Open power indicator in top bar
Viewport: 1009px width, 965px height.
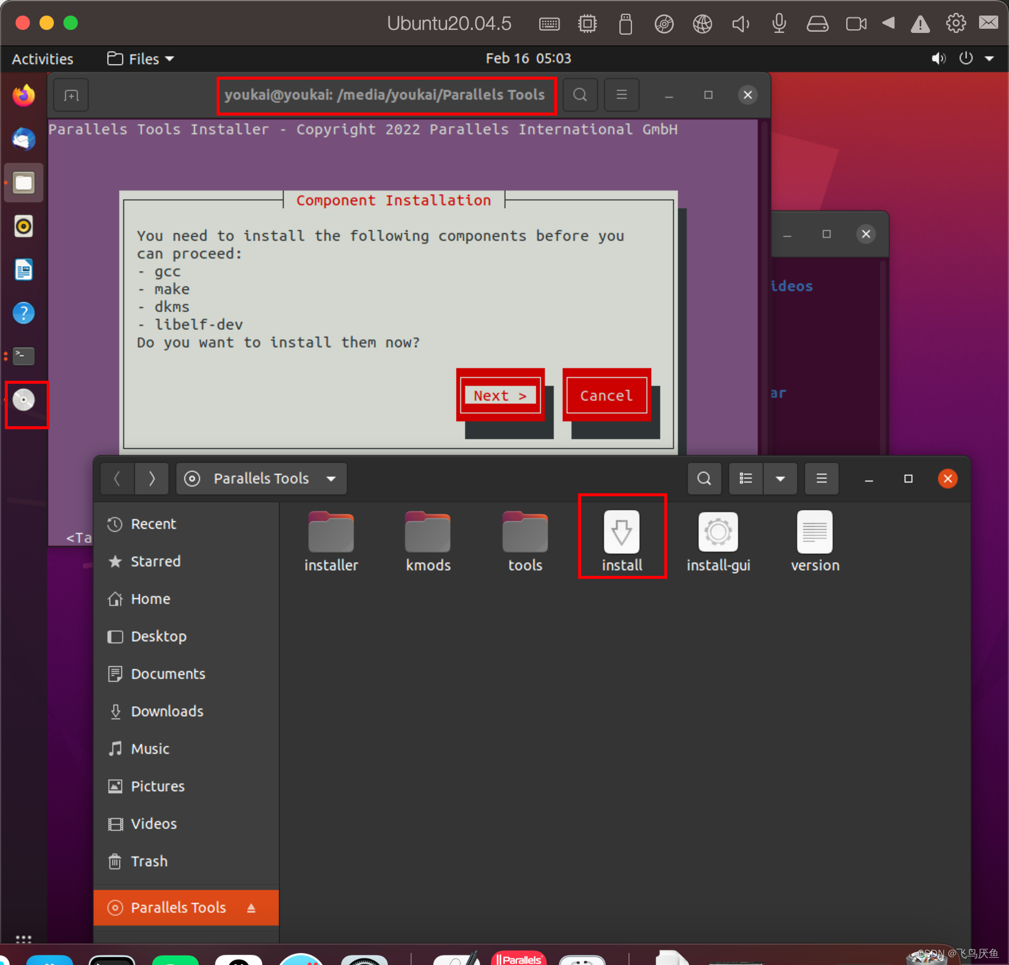point(966,59)
